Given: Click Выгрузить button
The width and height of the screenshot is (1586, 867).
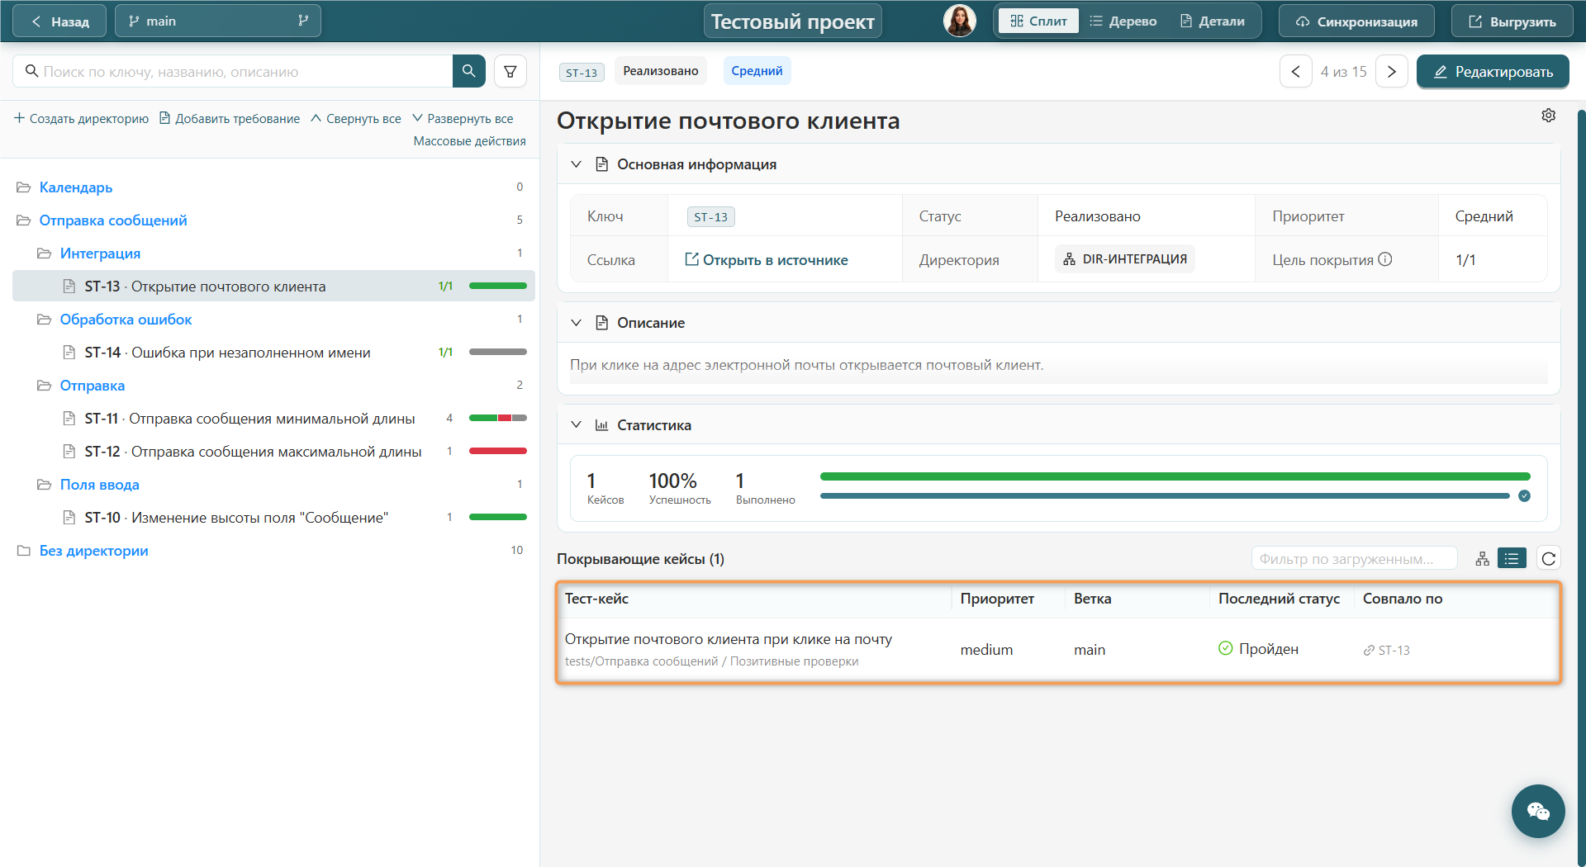Looking at the screenshot, I should [x=1512, y=21].
